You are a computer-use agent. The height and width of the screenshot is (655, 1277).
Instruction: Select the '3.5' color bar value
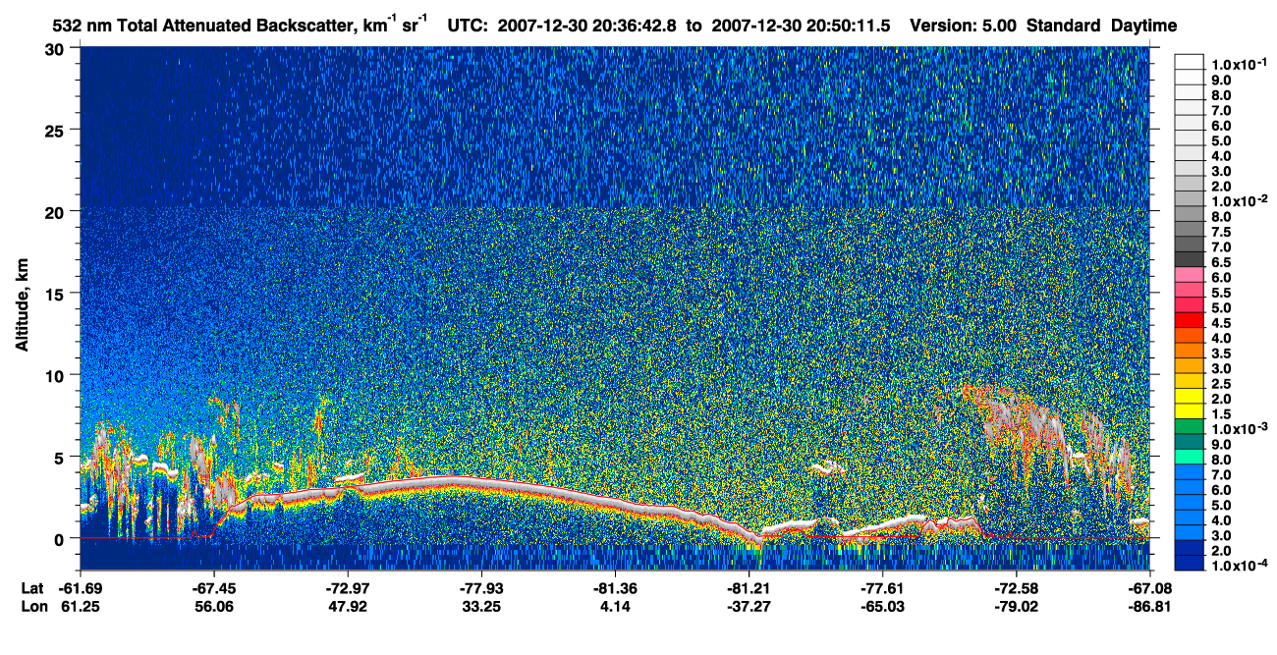pyautogui.click(x=1221, y=354)
